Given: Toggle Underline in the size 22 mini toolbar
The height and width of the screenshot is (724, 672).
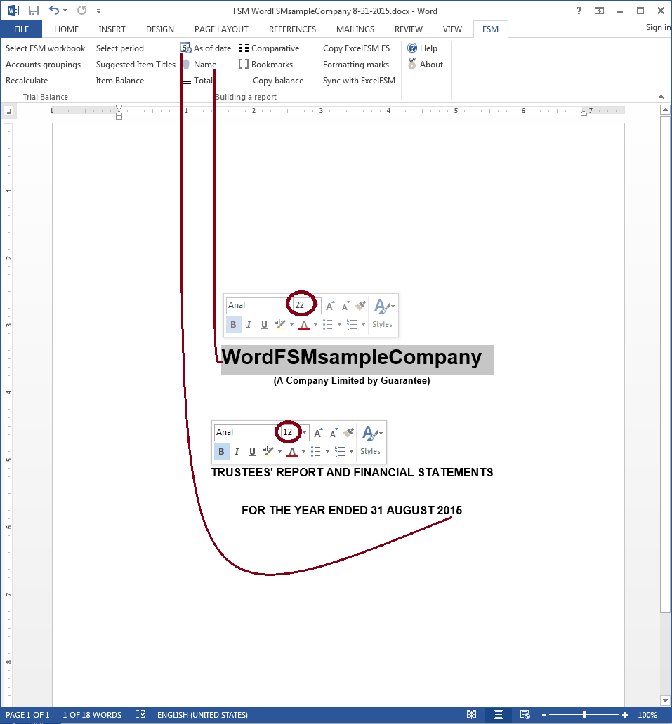Looking at the screenshot, I should [264, 325].
